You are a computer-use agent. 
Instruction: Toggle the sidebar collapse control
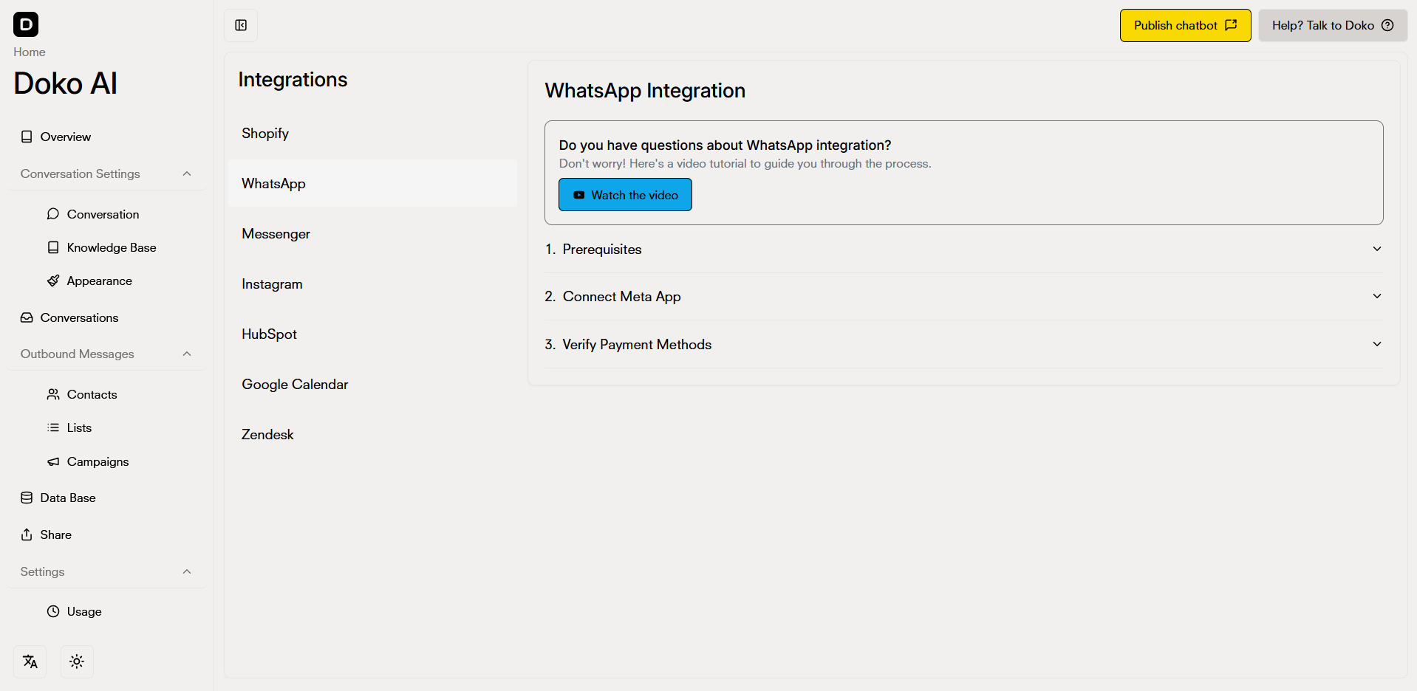[x=240, y=24]
